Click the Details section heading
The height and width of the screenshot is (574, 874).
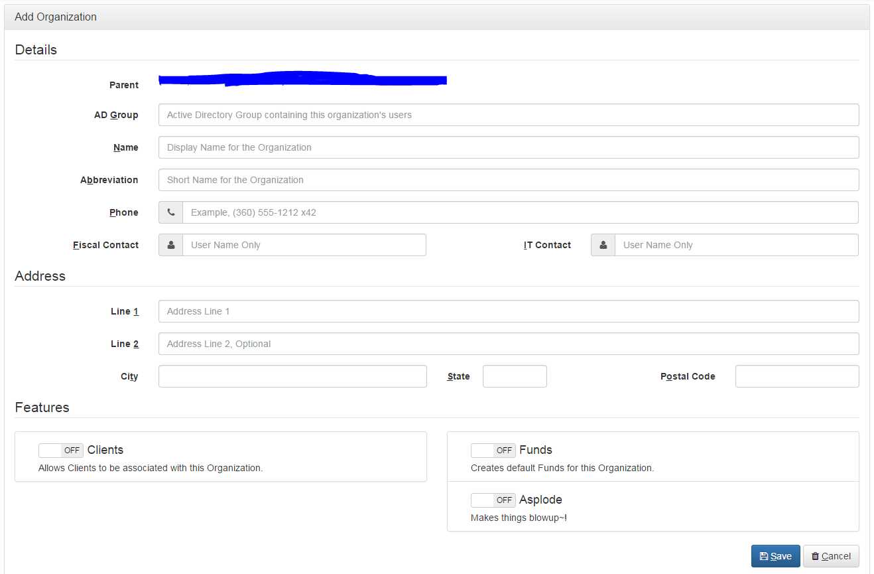(36, 50)
